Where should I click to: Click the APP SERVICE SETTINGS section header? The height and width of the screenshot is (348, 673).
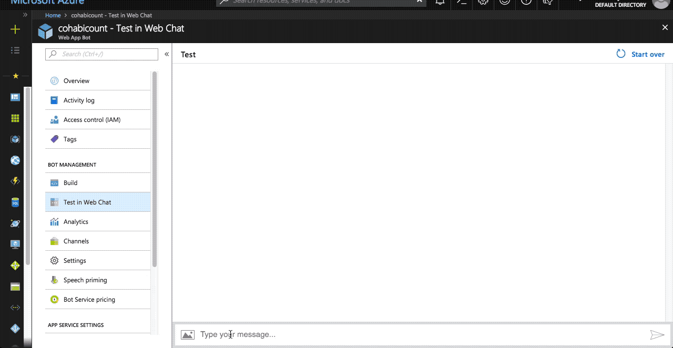pos(76,325)
